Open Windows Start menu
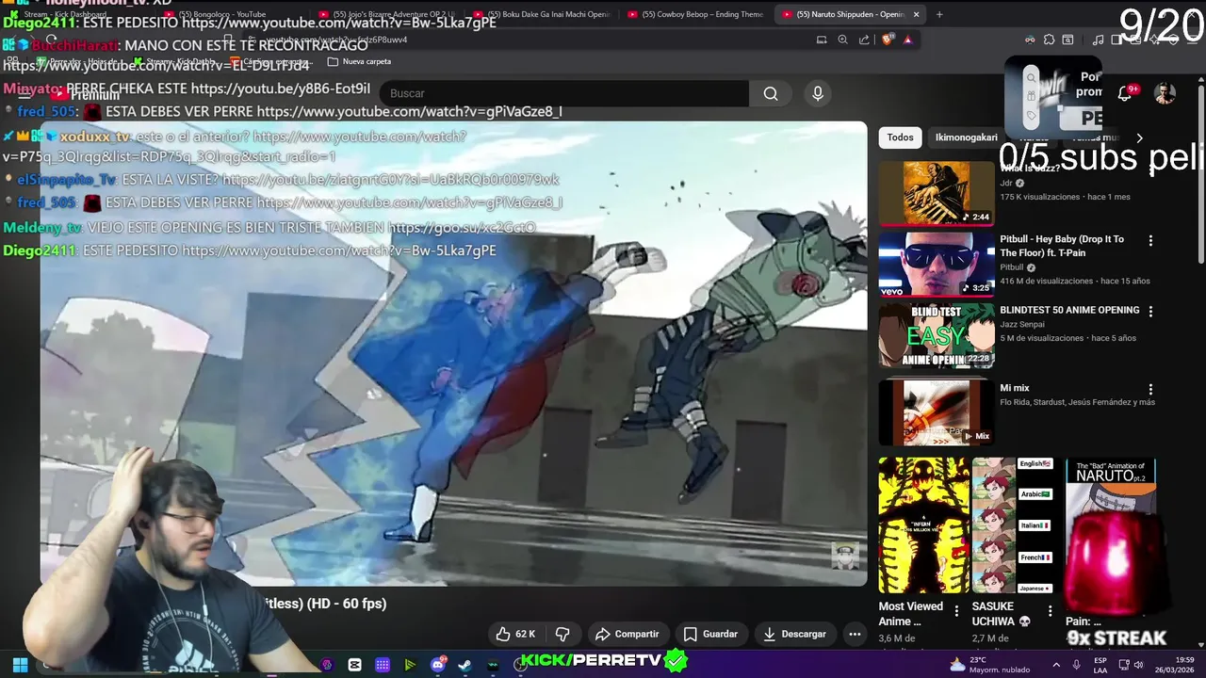The image size is (1206, 678). (x=20, y=665)
